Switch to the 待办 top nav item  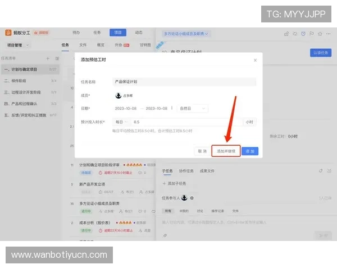[x=76, y=33]
